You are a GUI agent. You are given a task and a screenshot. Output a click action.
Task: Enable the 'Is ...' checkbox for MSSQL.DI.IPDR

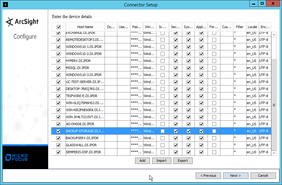163,68
